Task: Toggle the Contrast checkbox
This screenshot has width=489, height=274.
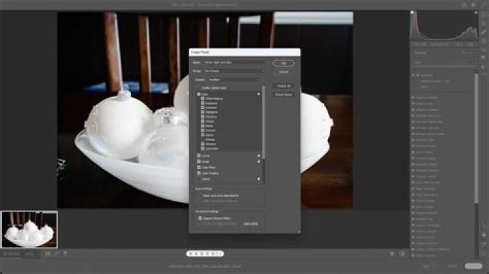Action: pos(202,108)
